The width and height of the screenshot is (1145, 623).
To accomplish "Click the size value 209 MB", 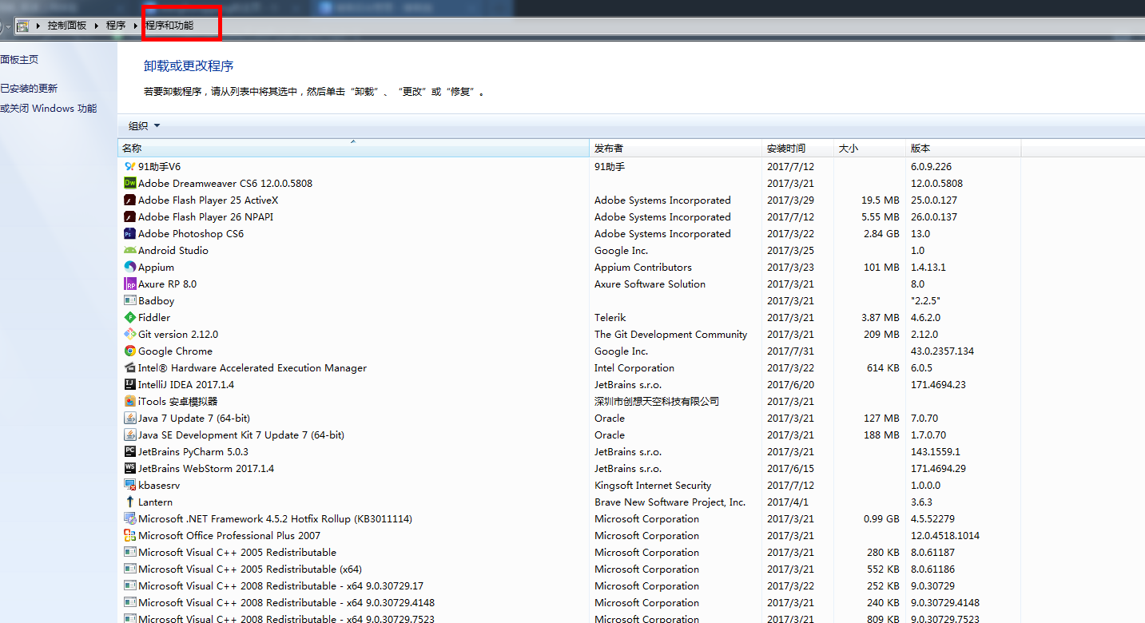I will (881, 334).
